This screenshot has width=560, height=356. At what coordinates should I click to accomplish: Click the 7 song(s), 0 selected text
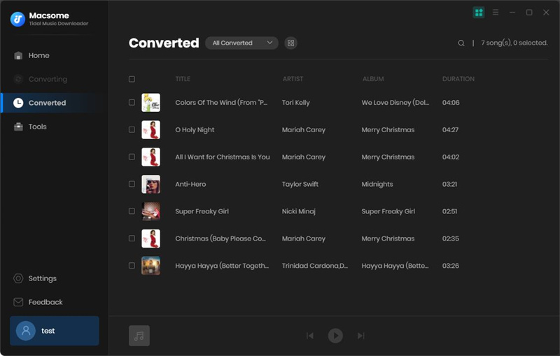[514, 43]
